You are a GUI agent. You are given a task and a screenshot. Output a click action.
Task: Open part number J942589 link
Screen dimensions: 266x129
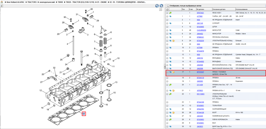click(200, 69)
